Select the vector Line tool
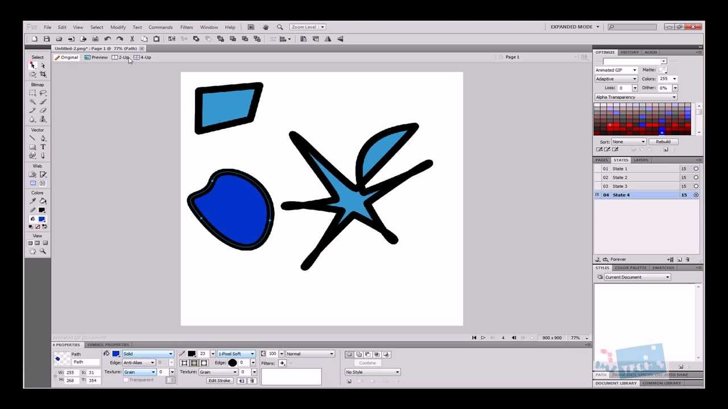Viewport: 728px width, 409px height. click(32, 138)
